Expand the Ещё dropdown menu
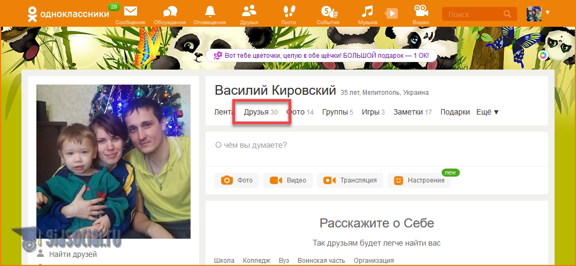 point(487,112)
